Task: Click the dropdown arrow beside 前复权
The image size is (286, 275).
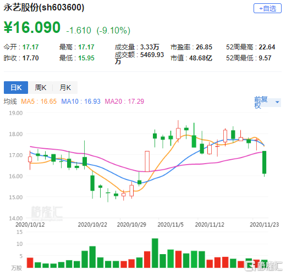Action: pyautogui.click(x=277, y=102)
